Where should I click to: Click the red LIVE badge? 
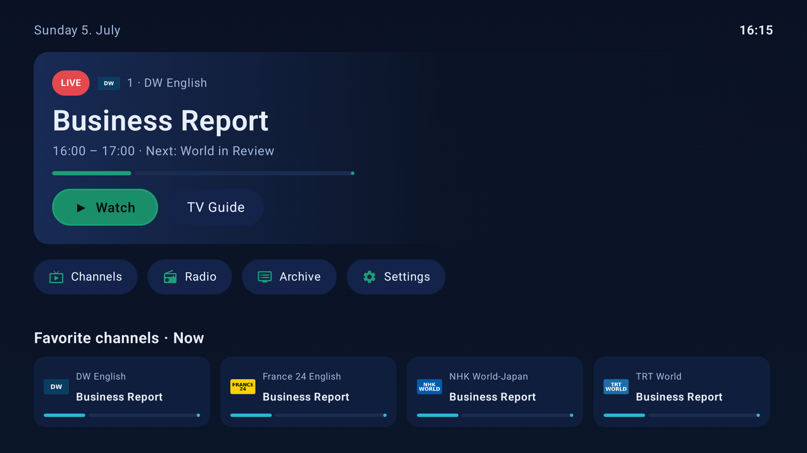71,83
